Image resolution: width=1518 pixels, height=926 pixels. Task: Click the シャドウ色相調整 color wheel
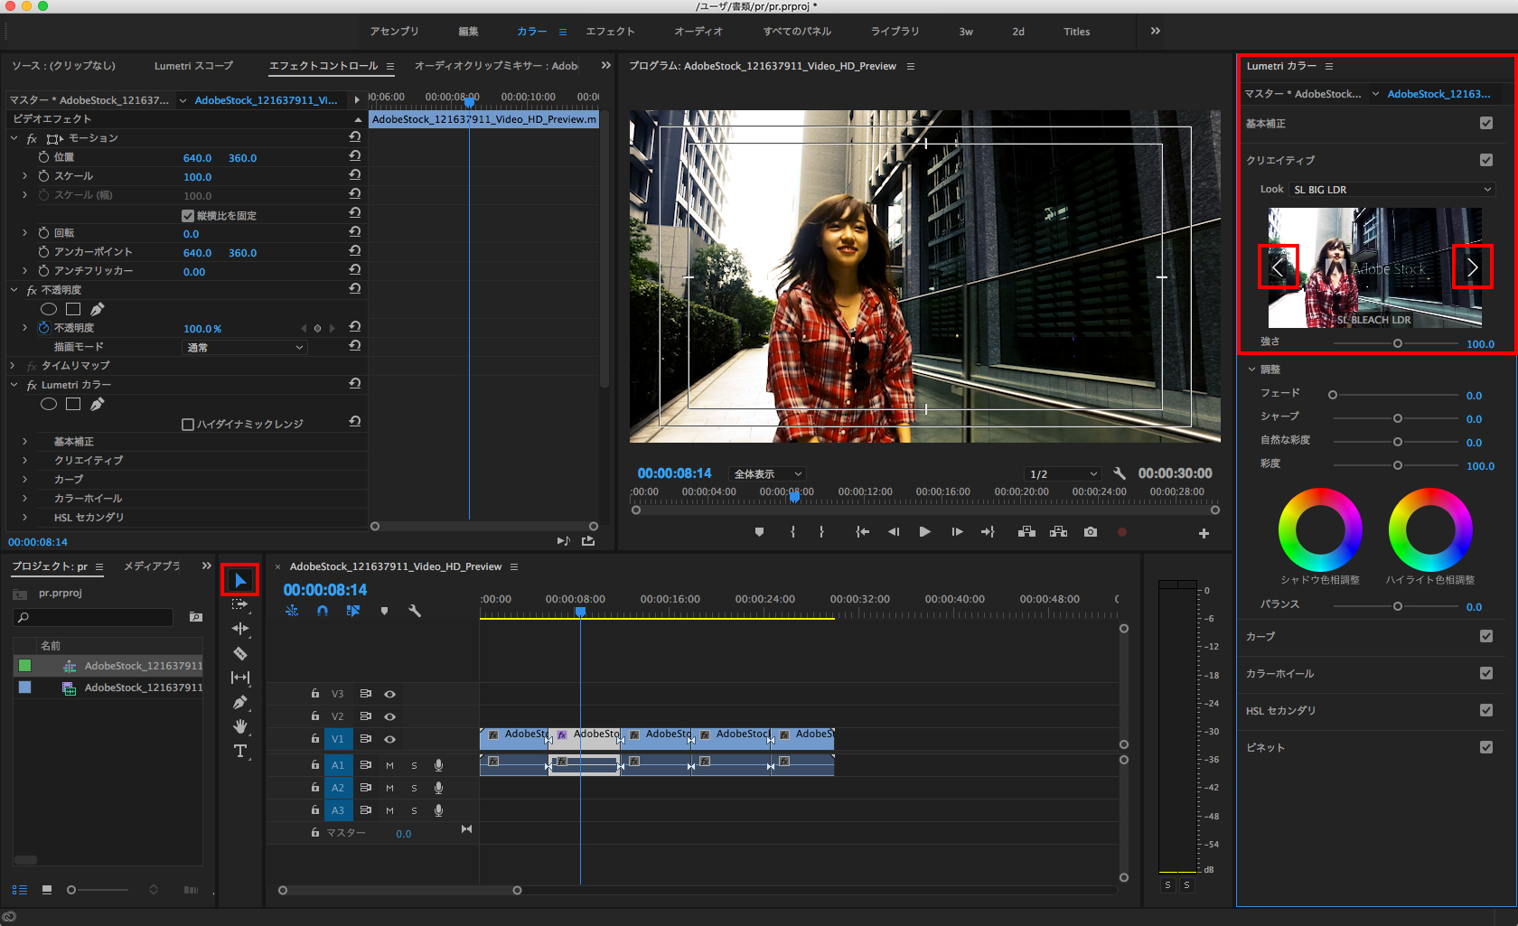click(x=1320, y=529)
